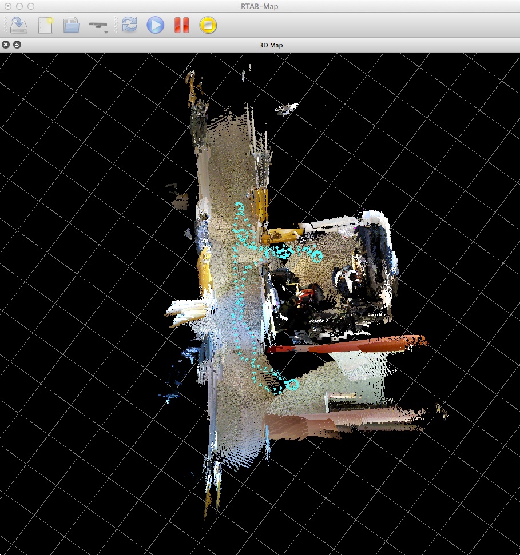Click the save database icon with arrow

click(19, 25)
